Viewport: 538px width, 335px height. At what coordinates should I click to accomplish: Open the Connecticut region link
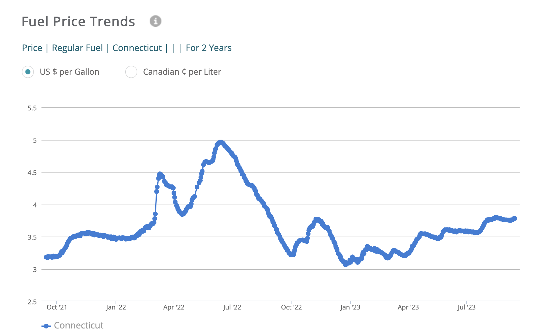point(137,48)
